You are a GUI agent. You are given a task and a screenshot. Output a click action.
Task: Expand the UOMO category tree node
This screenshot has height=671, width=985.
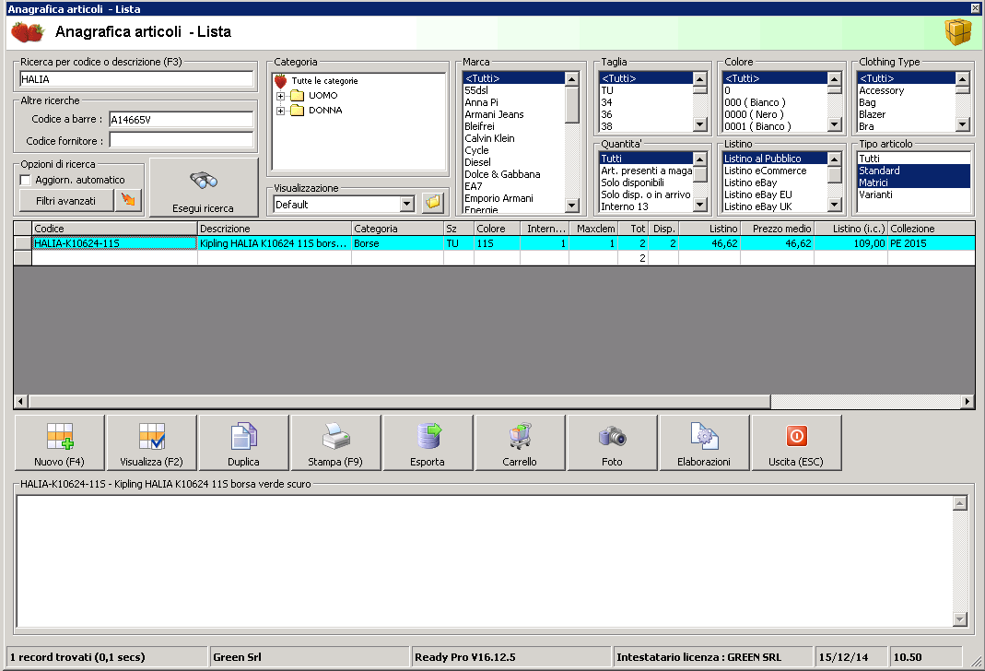[x=281, y=96]
